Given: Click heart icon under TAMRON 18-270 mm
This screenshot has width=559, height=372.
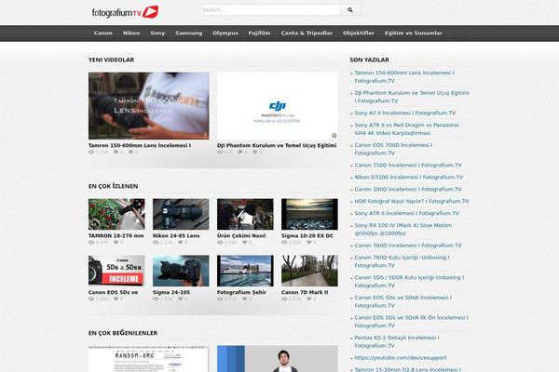Looking at the screenshot, I should (116, 243).
